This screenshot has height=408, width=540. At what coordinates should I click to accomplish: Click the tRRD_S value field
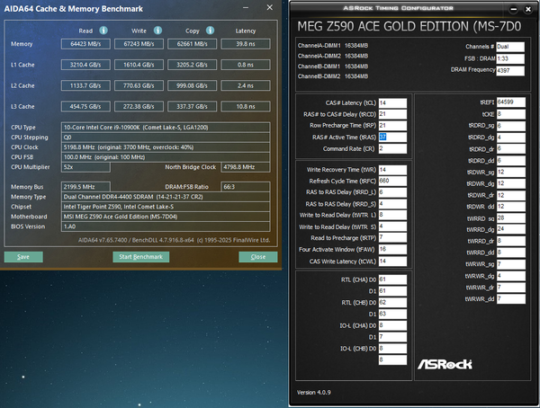(x=392, y=204)
